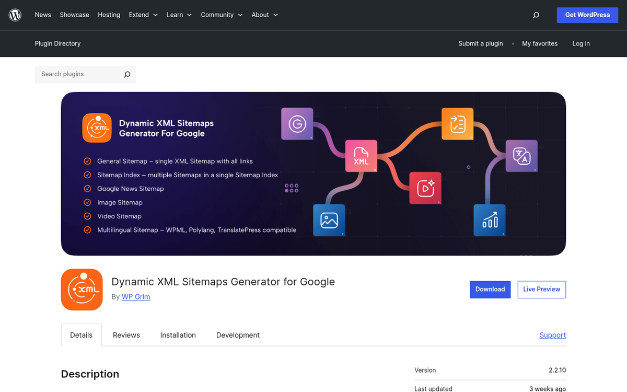Click the WordPress logo in the top bar
Image resolution: width=627 pixels, height=392 pixels.
[x=15, y=15]
